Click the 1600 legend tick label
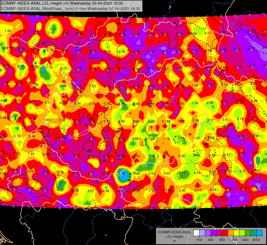The image size is (267, 245). (245, 240)
